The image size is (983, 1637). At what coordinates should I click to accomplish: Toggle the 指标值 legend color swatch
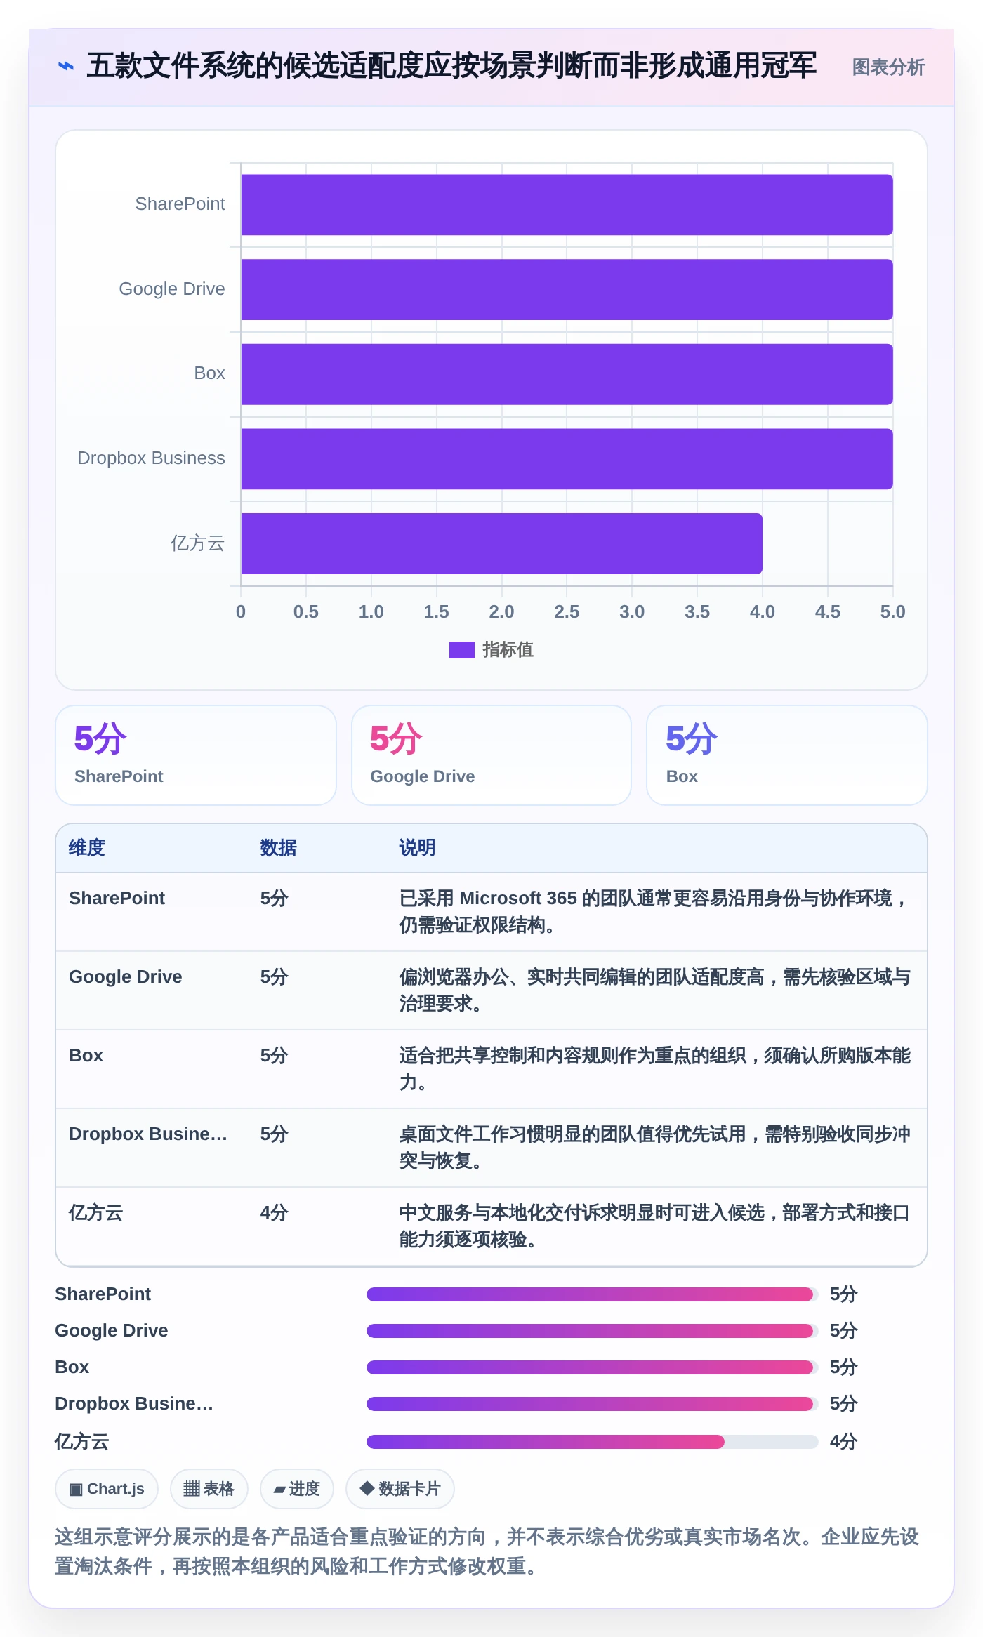(461, 650)
